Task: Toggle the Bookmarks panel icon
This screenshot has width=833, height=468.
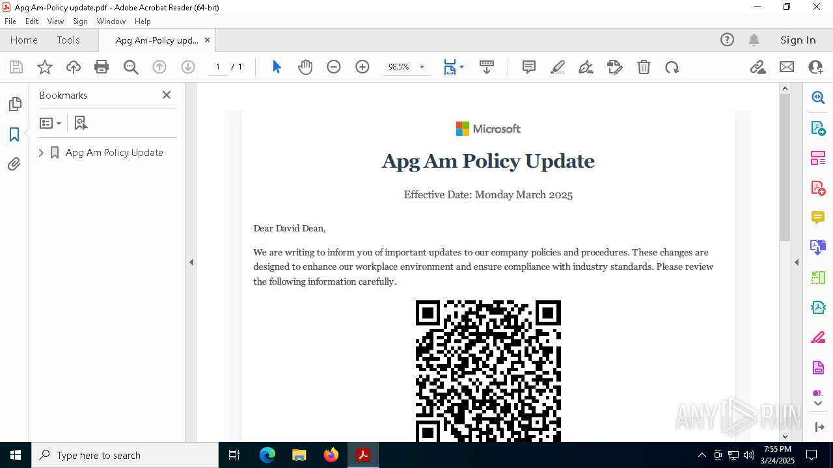Action: pyautogui.click(x=14, y=135)
